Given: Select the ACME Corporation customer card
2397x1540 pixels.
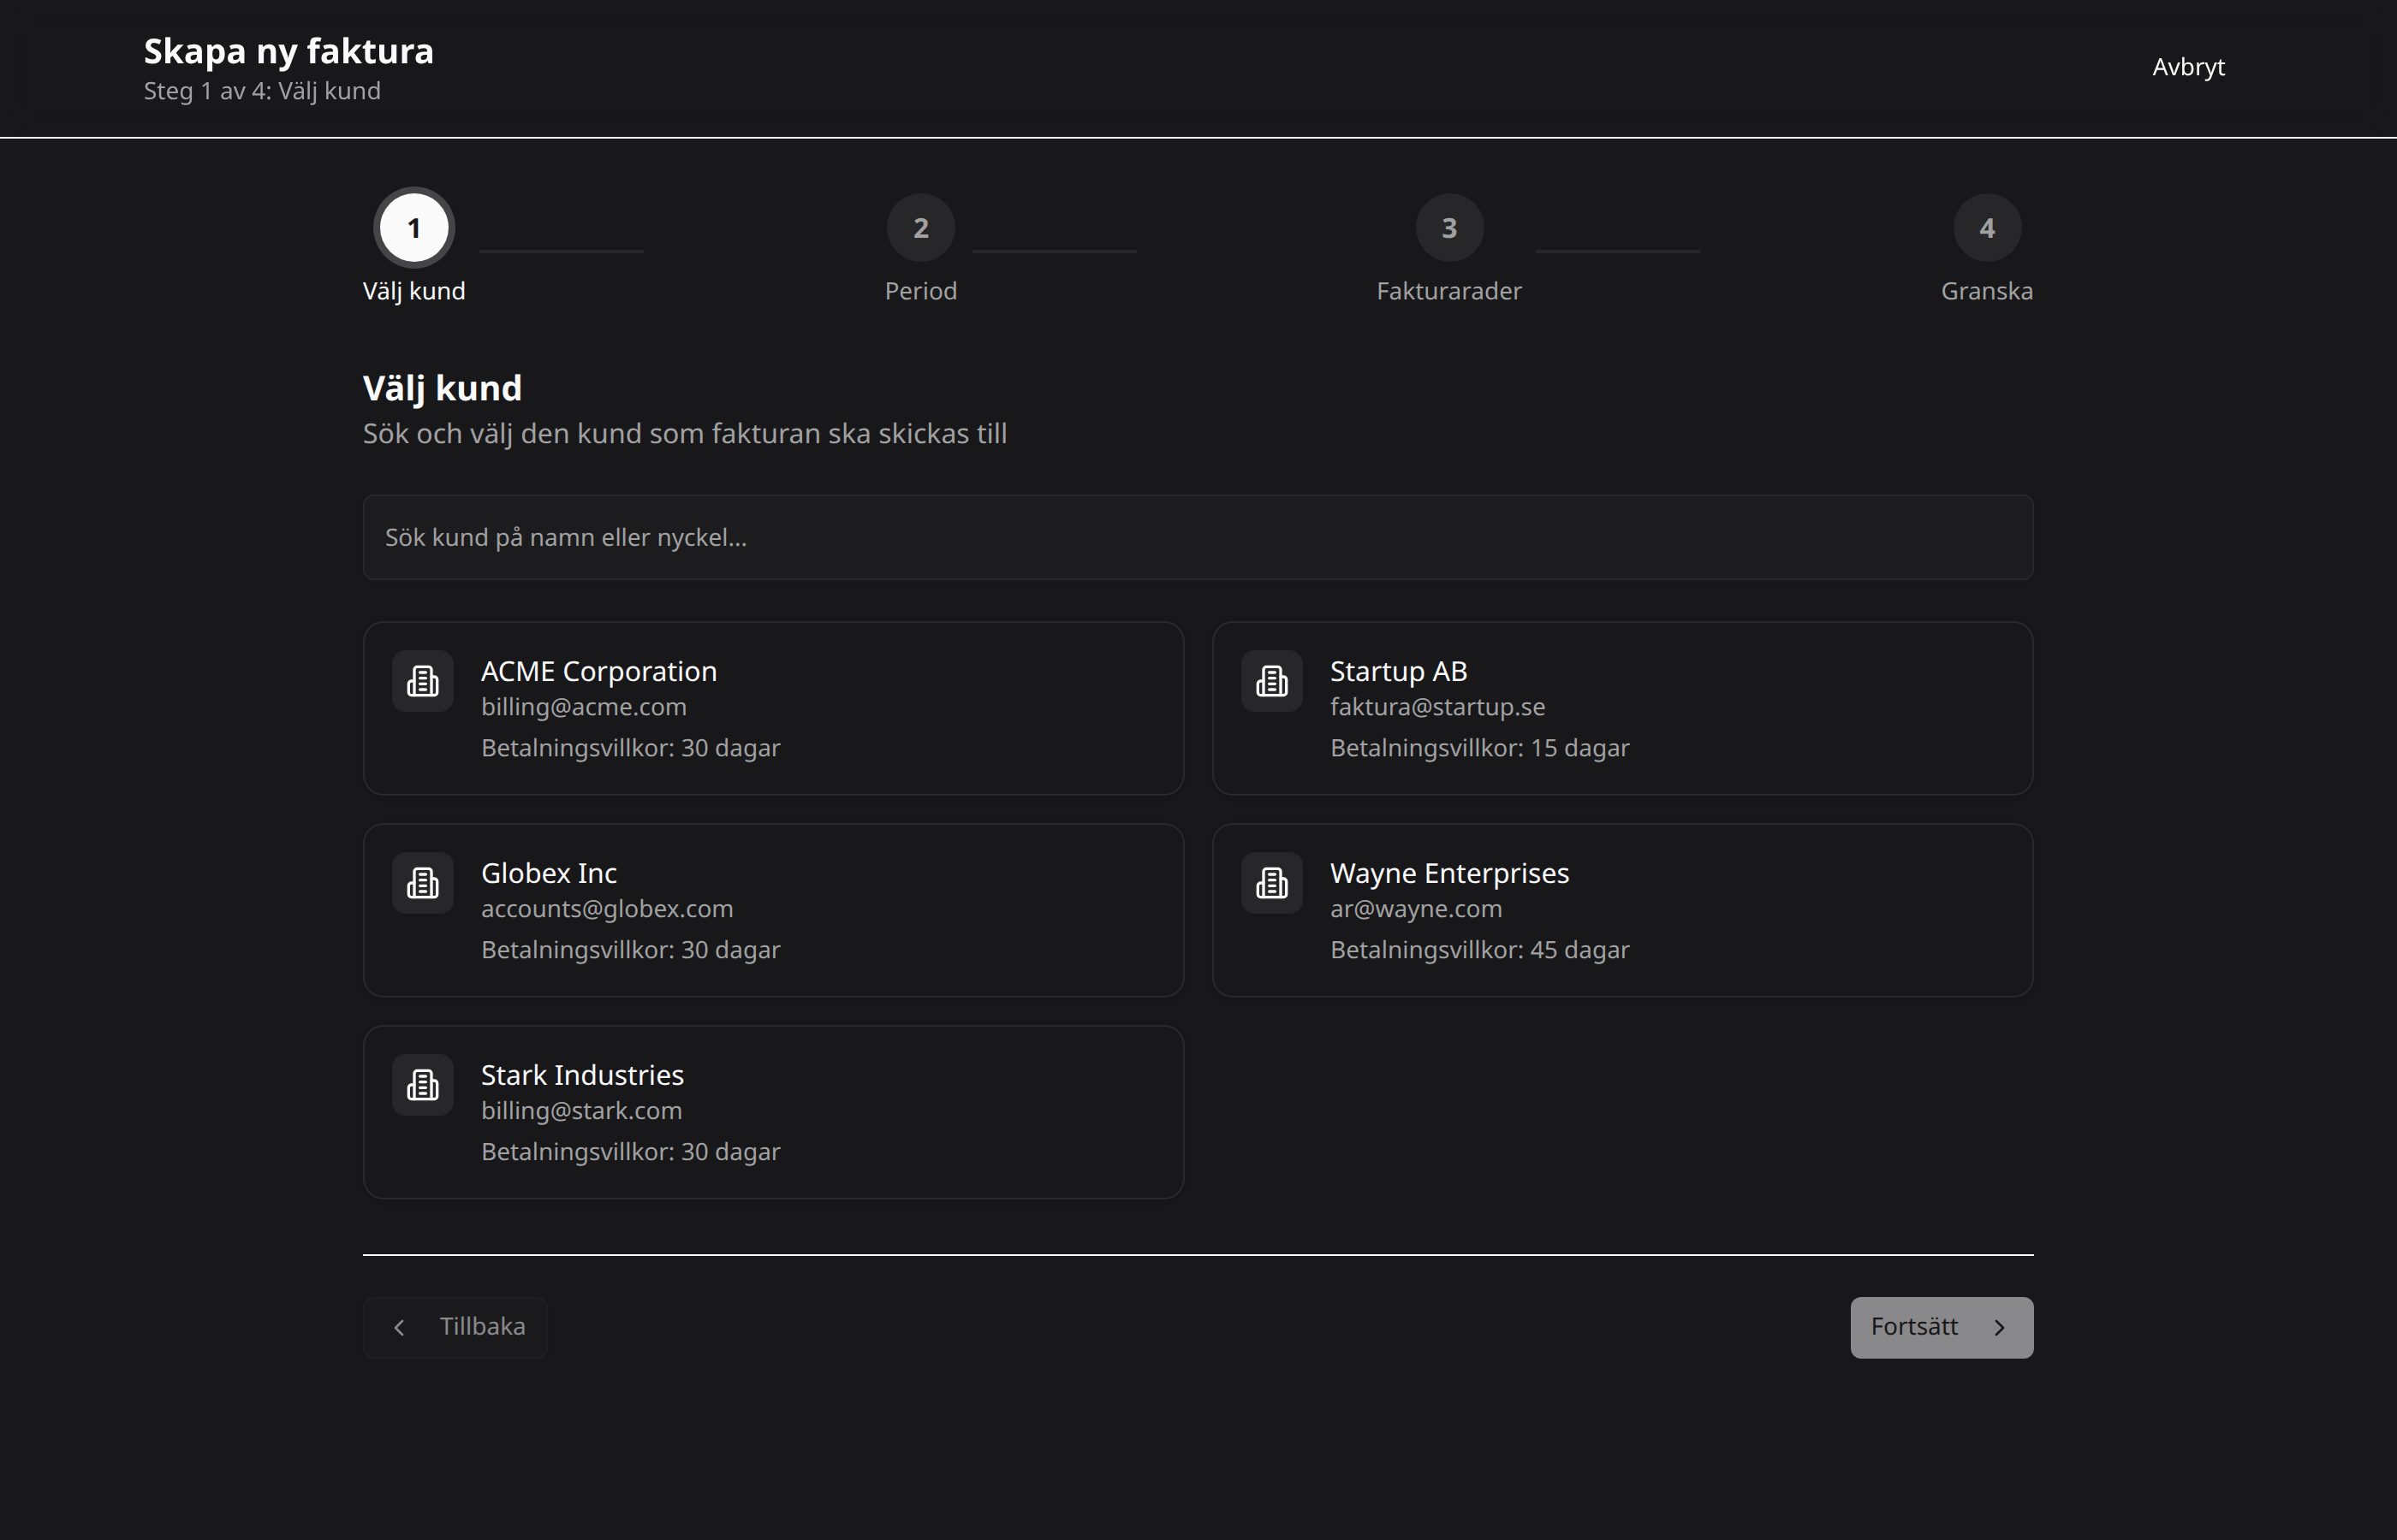Looking at the screenshot, I should click(x=772, y=708).
